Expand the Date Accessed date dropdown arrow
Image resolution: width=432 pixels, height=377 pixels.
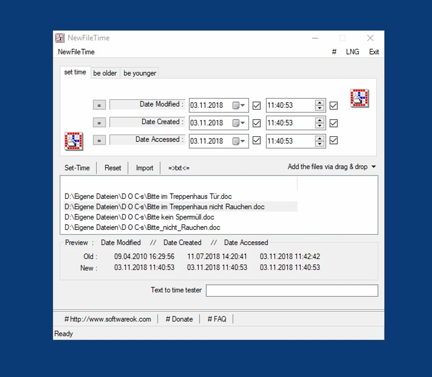coord(243,141)
